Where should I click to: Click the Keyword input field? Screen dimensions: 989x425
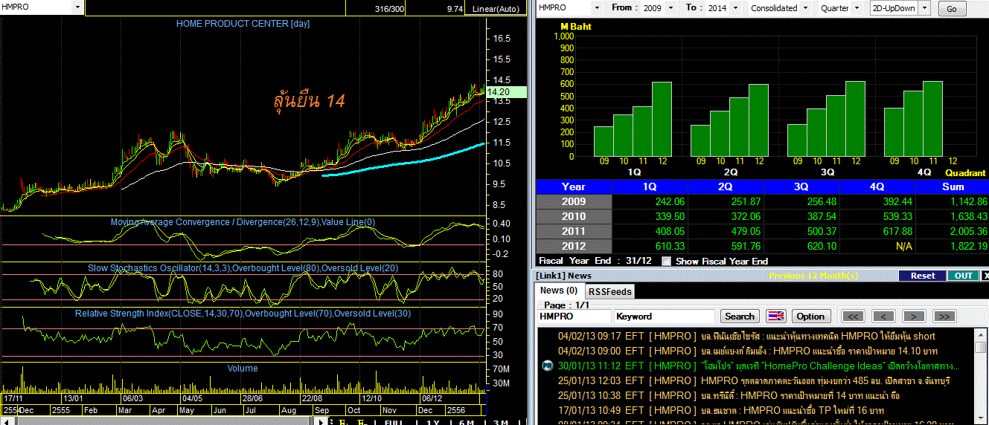[665, 316]
